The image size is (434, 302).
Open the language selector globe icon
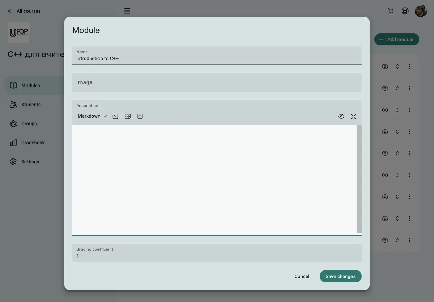pyautogui.click(x=405, y=11)
